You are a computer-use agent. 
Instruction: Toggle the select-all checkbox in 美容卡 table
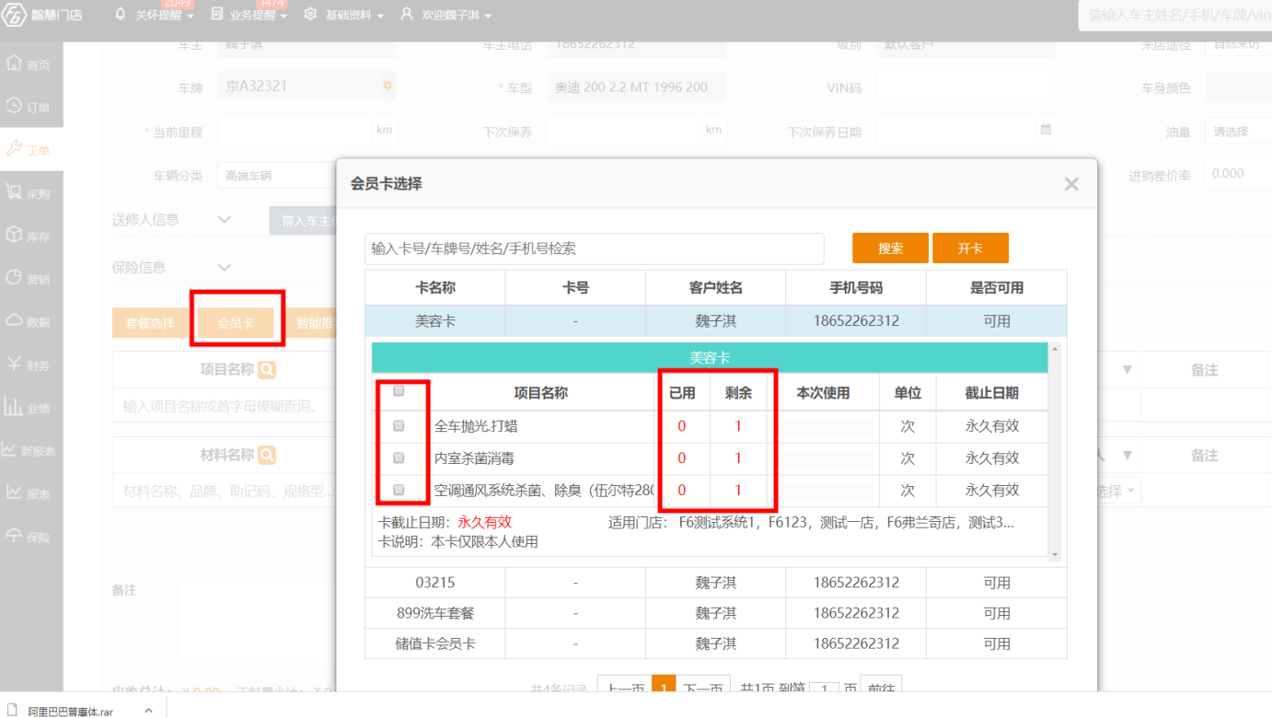399,391
